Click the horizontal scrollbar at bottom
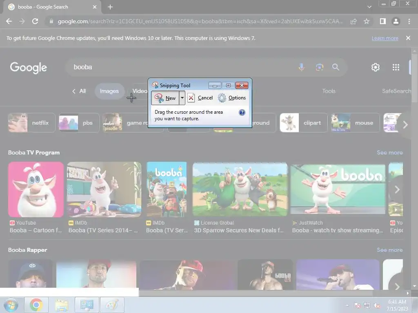 tap(256, 293)
